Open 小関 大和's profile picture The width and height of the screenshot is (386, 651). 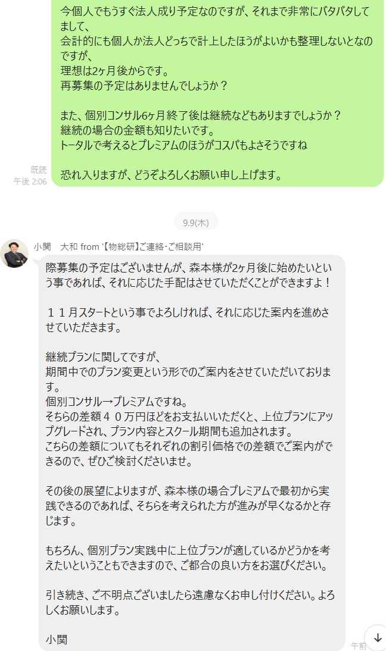point(14,253)
